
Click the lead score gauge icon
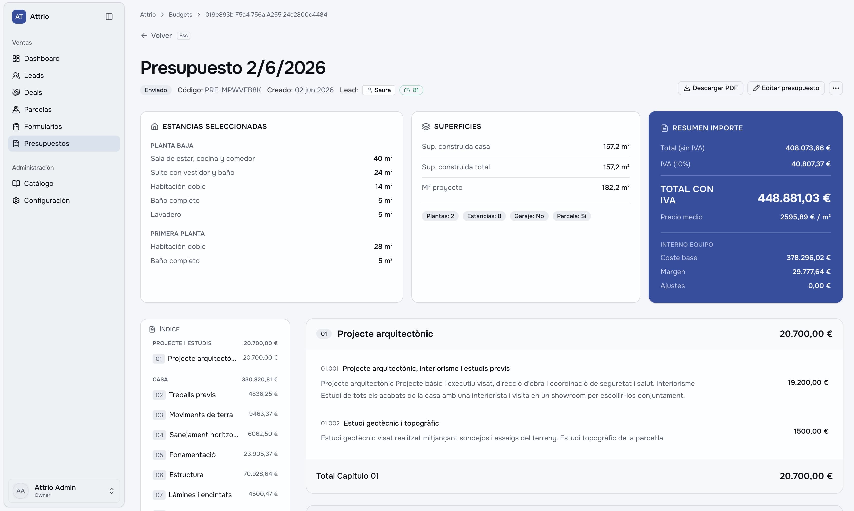(407, 90)
